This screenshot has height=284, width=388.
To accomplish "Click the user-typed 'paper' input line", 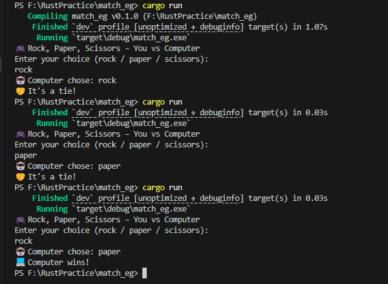I will coord(26,156).
